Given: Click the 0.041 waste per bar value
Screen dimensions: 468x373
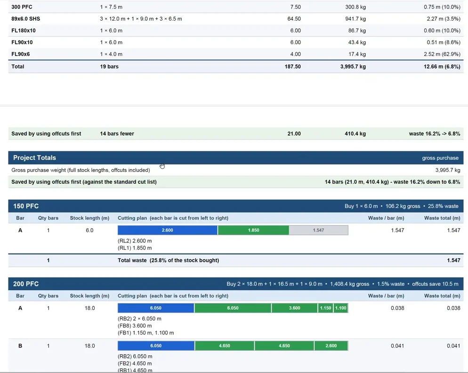Looking at the screenshot, I should [397, 346].
